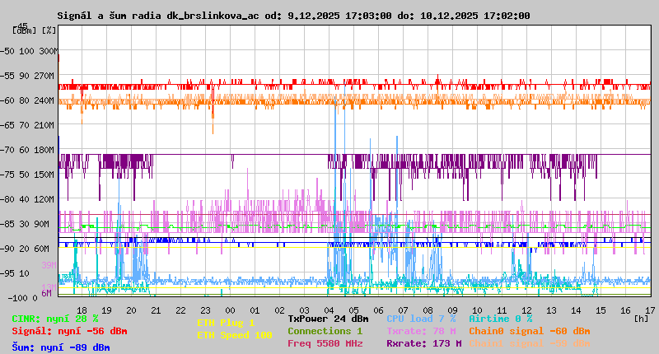The width and height of the screenshot is (659, 354).
Task: Click the '150M' y-axis label
Action: (x=45, y=175)
